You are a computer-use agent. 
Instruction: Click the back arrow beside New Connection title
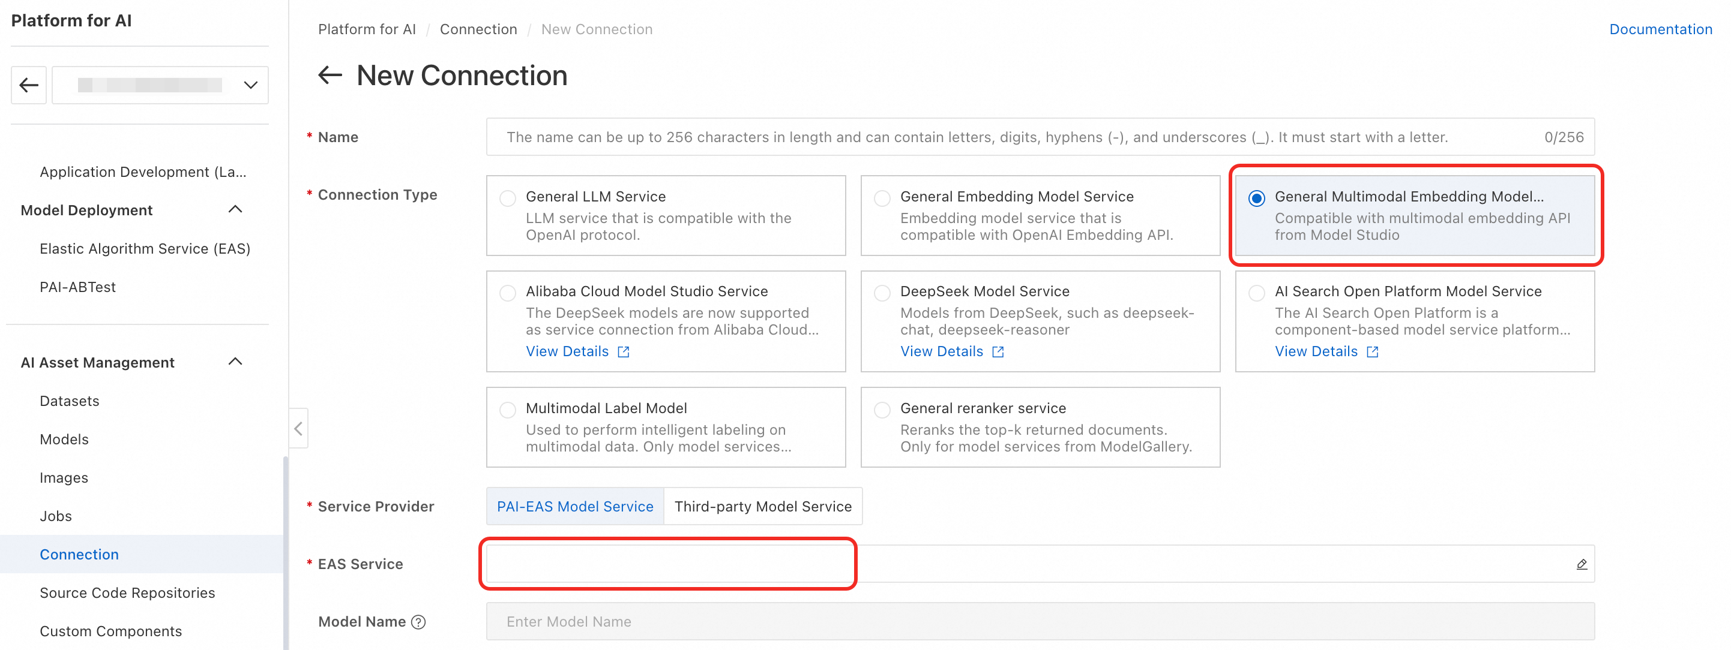click(x=330, y=75)
